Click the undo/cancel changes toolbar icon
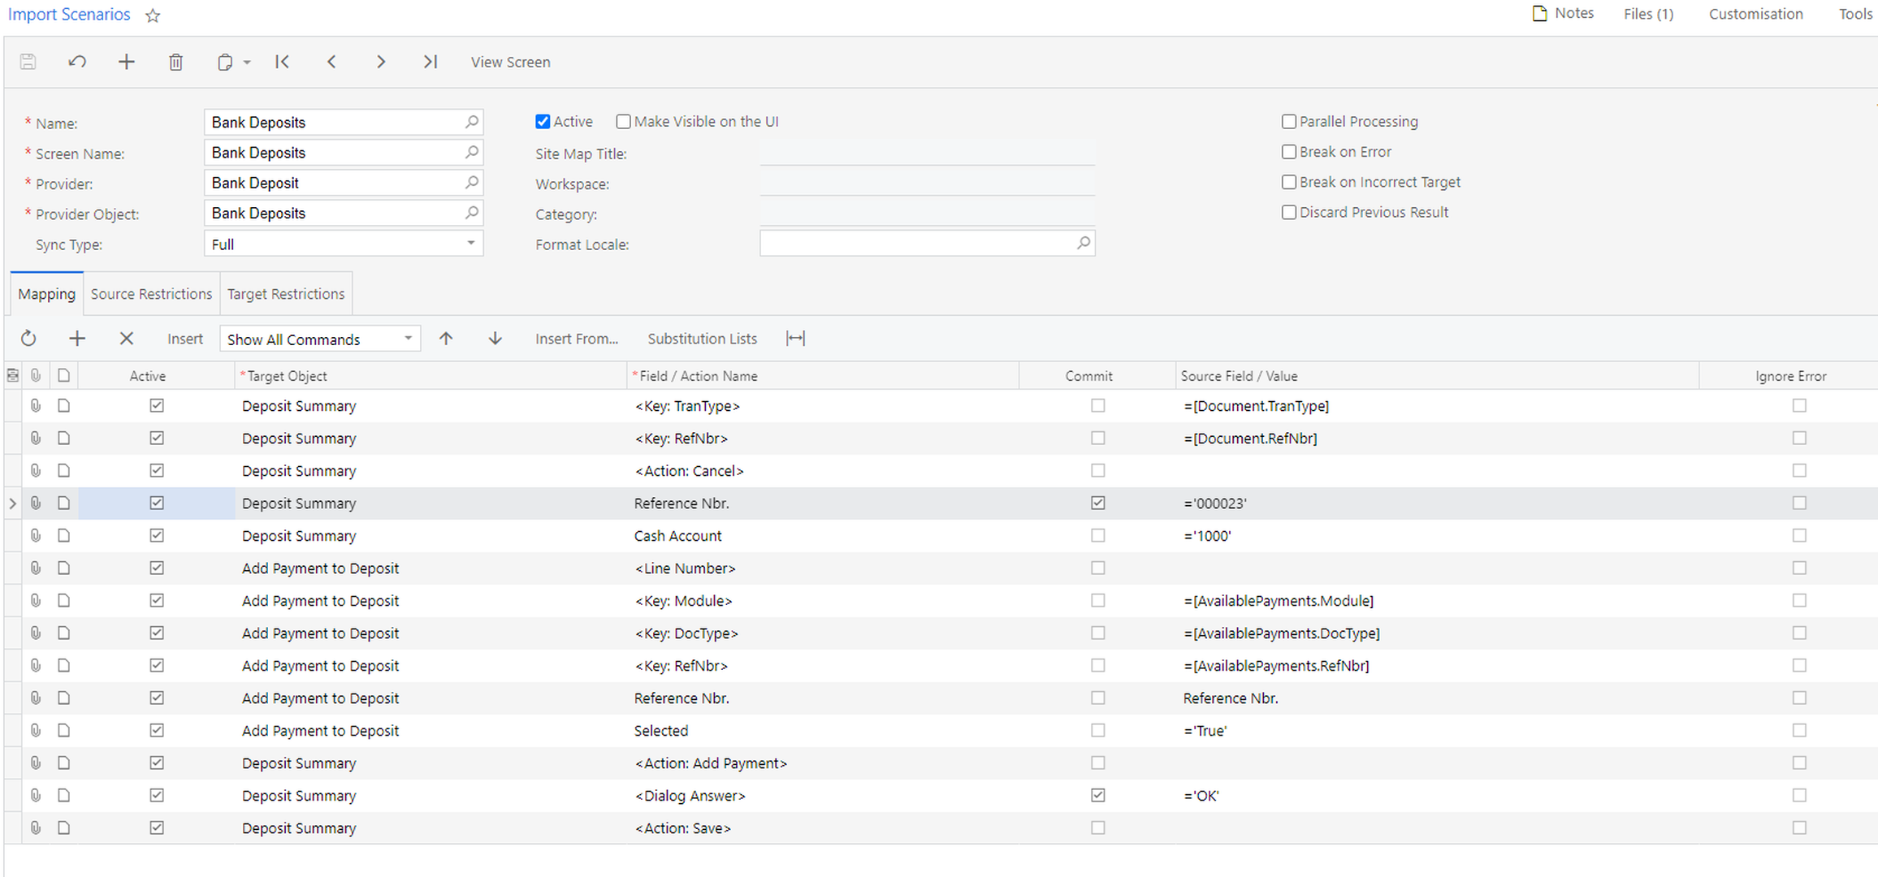 pyautogui.click(x=77, y=62)
